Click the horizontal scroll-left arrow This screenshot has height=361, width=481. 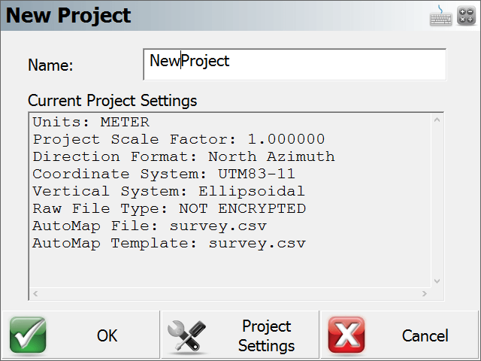(35, 294)
